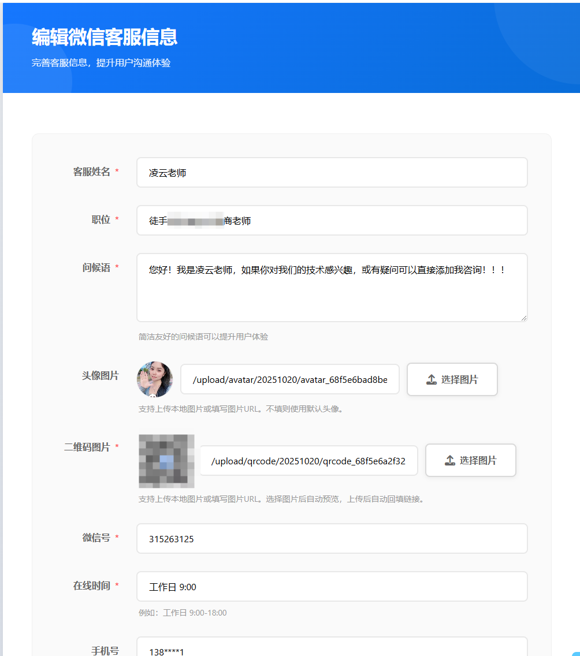Click into the 职位 text field
This screenshot has width=580, height=656.
pyautogui.click(x=332, y=221)
